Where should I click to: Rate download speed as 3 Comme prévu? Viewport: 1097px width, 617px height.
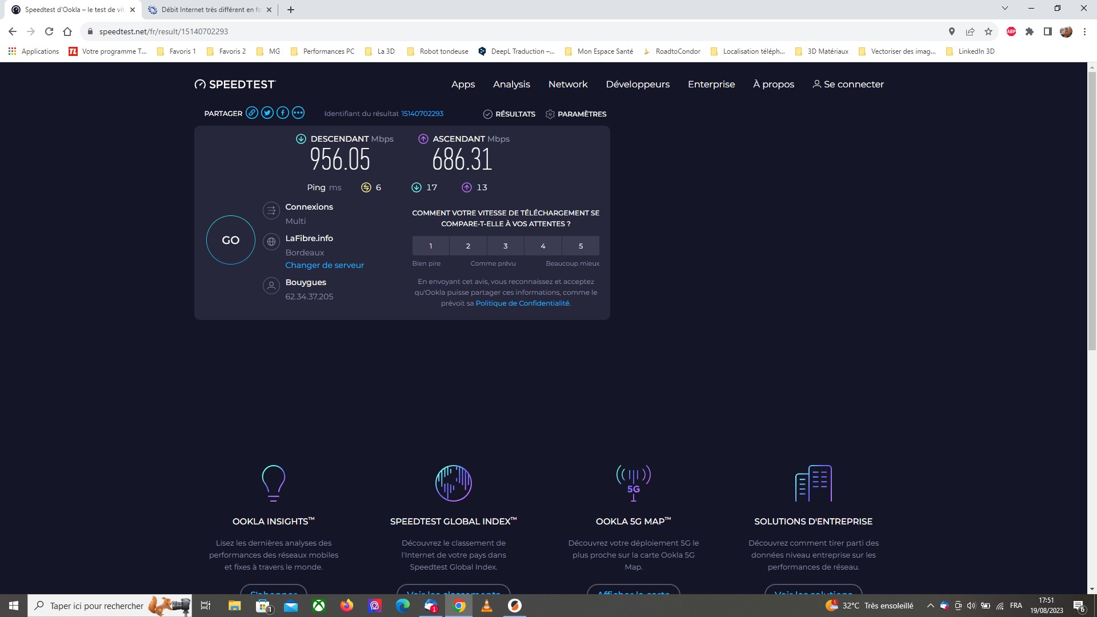click(x=506, y=246)
